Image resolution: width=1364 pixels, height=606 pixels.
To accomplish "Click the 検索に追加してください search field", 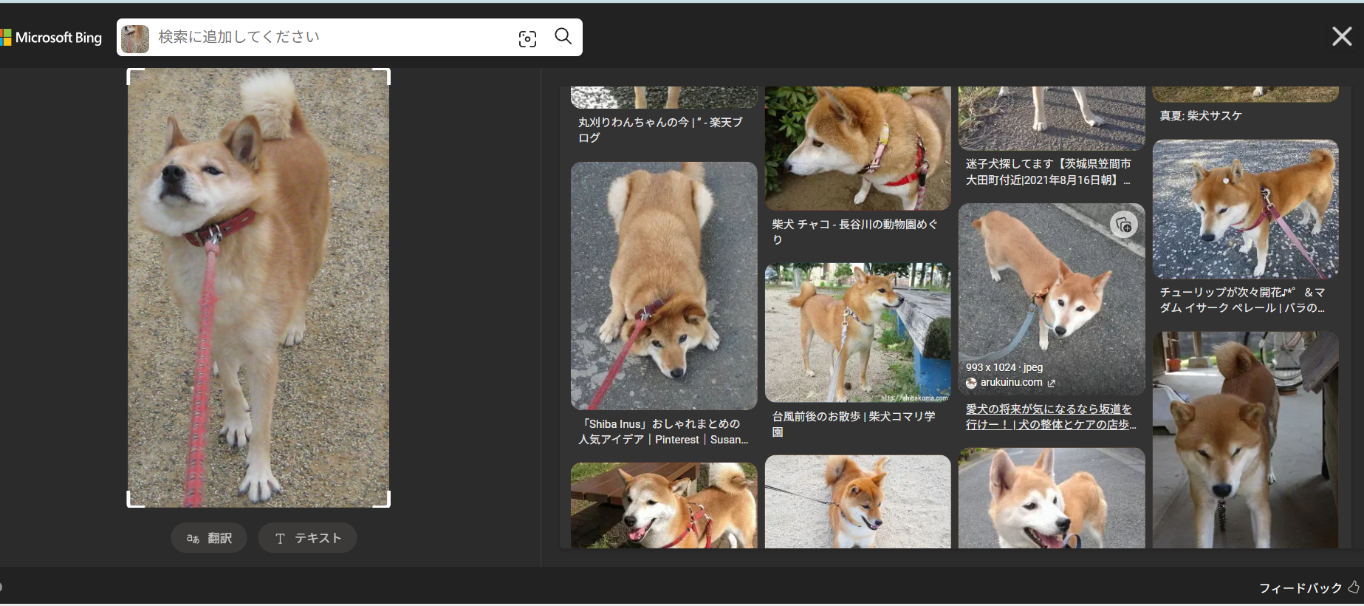I will coord(332,38).
